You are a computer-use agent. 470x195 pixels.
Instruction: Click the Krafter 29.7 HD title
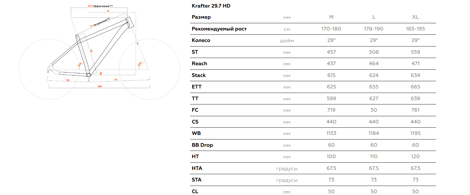211,6
